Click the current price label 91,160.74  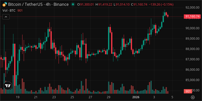point(192,16)
